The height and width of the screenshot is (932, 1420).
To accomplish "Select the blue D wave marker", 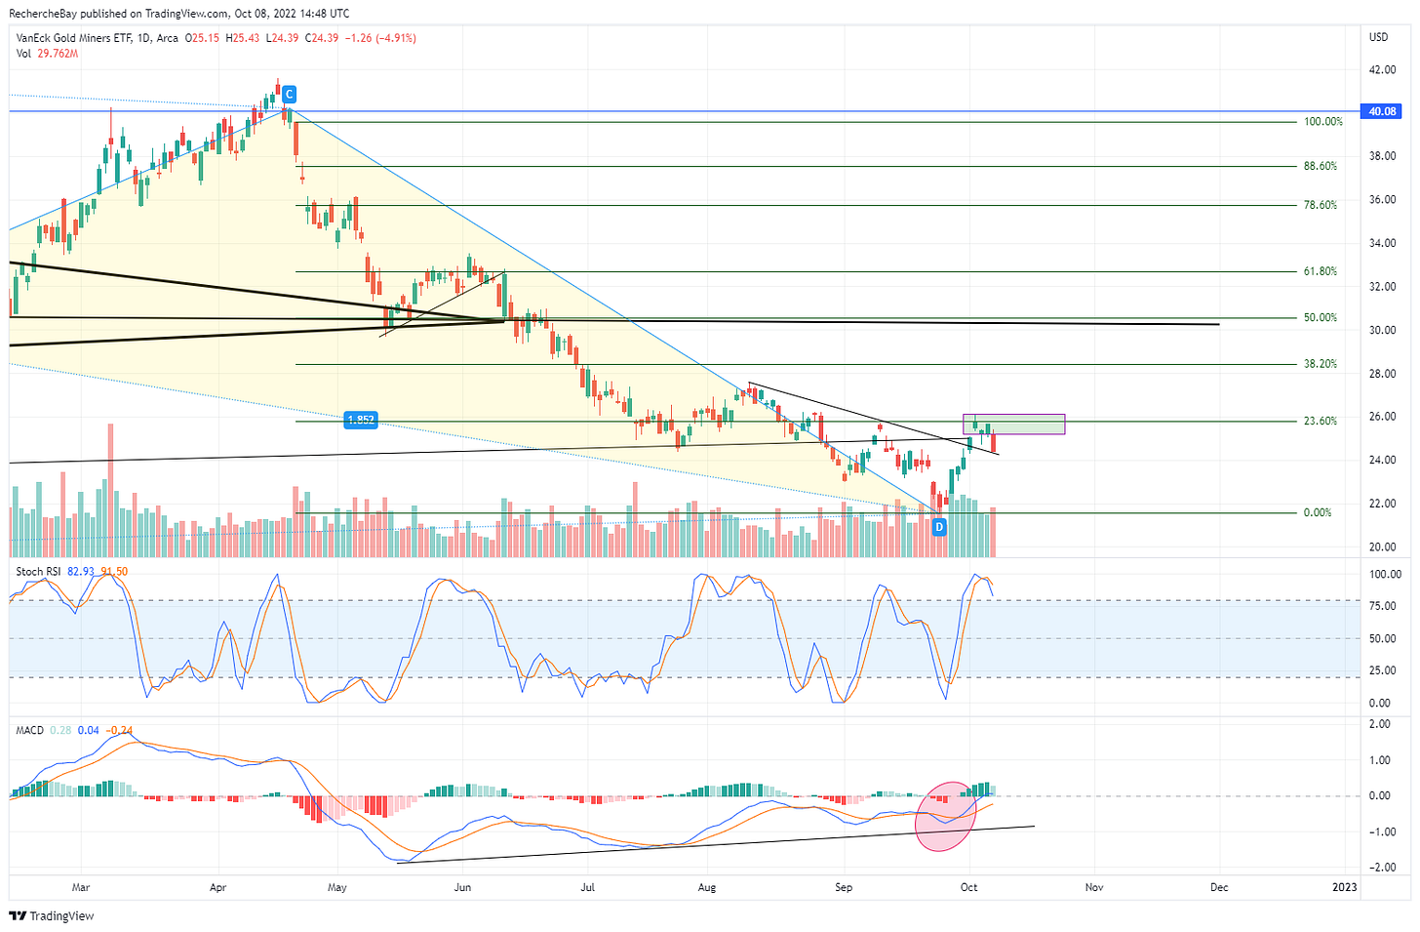I will [x=939, y=527].
